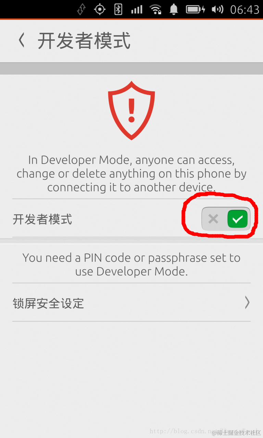Toggle the 开发者模式 switch

point(226,219)
